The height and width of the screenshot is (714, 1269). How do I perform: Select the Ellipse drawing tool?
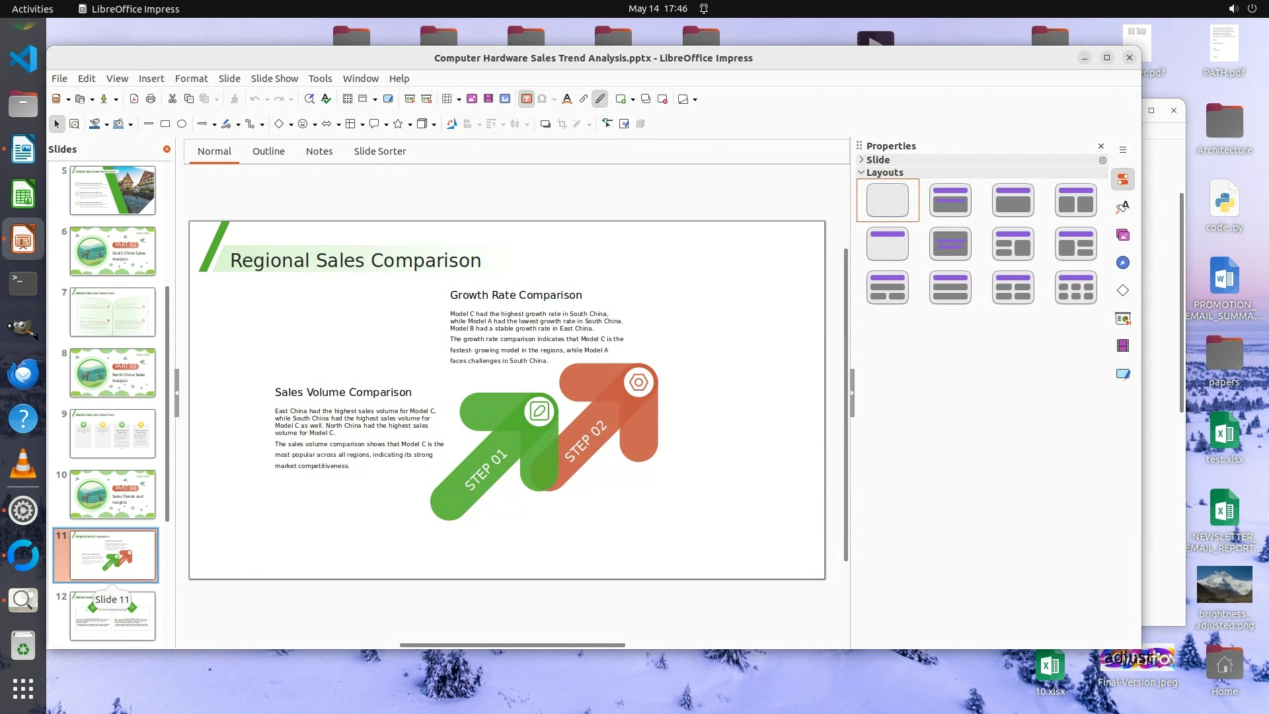(x=182, y=124)
